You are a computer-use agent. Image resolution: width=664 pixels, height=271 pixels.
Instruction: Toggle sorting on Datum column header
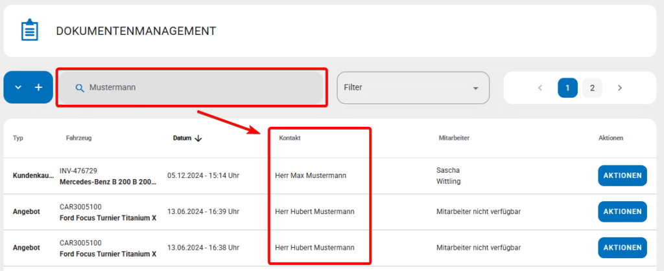[x=182, y=138]
